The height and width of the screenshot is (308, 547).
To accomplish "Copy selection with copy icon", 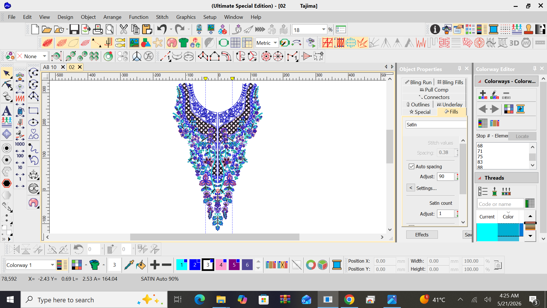I will pos(135,29).
